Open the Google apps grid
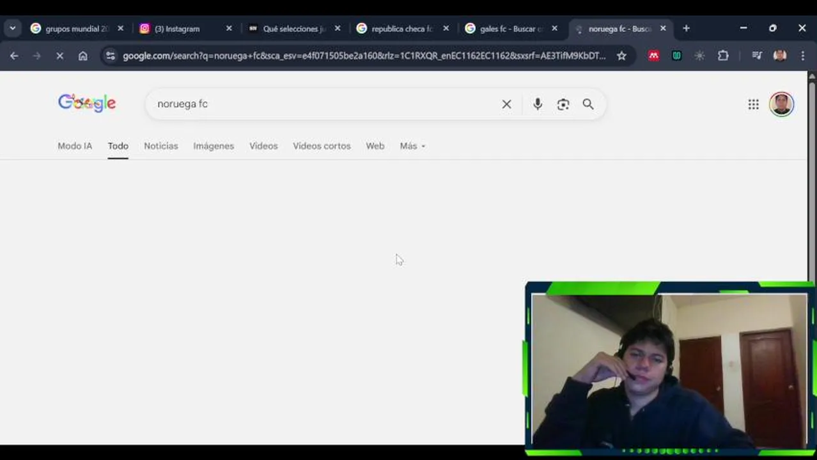This screenshot has height=460, width=817. 754,104
